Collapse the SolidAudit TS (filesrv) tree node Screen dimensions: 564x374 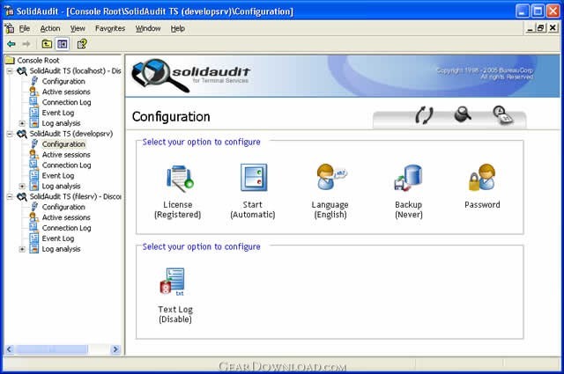click(10, 197)
